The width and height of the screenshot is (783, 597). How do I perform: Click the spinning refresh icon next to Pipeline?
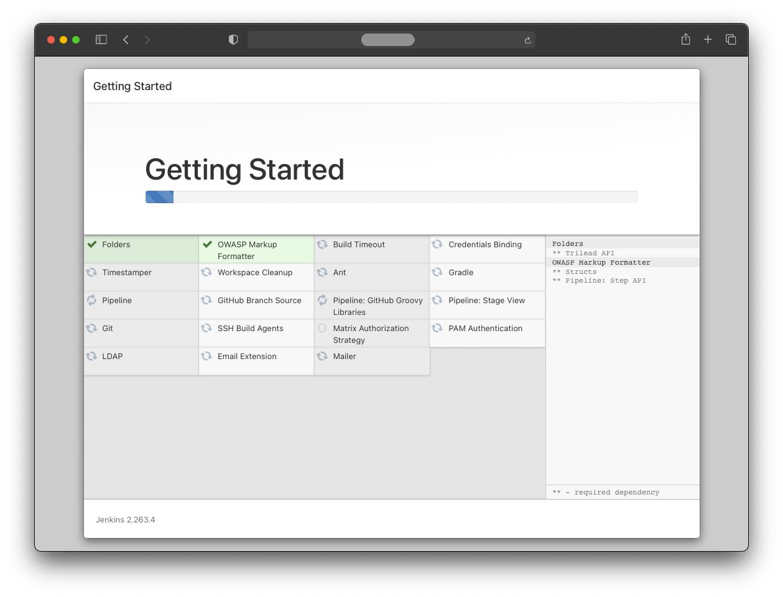(91, 300)
